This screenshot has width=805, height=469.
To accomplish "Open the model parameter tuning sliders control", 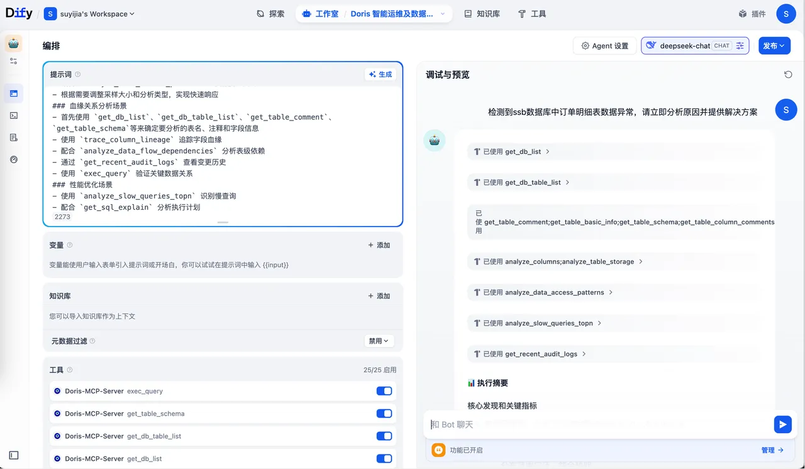I will (740, 45).
